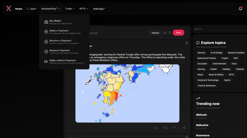Comment on the earthquake post
The height and width of the screenshot is (138, 247).
click(155, 128)
